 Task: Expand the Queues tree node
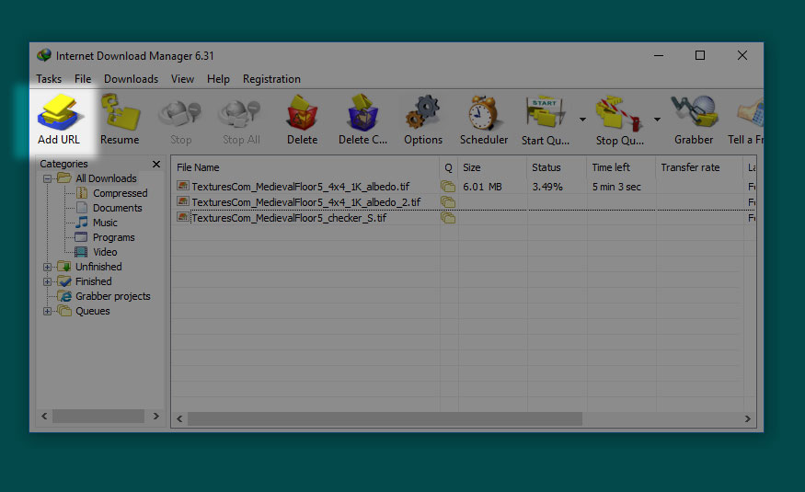point(47,311)
